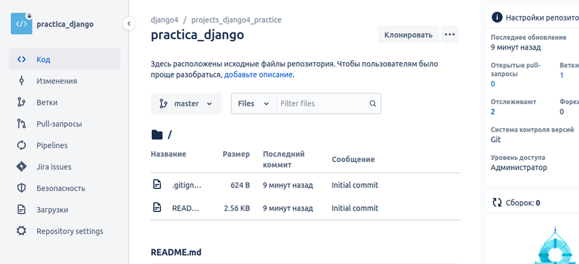Click the practica_django sidebar title
The width and height of the screenshot is (579, 264).
click(65, 25)
